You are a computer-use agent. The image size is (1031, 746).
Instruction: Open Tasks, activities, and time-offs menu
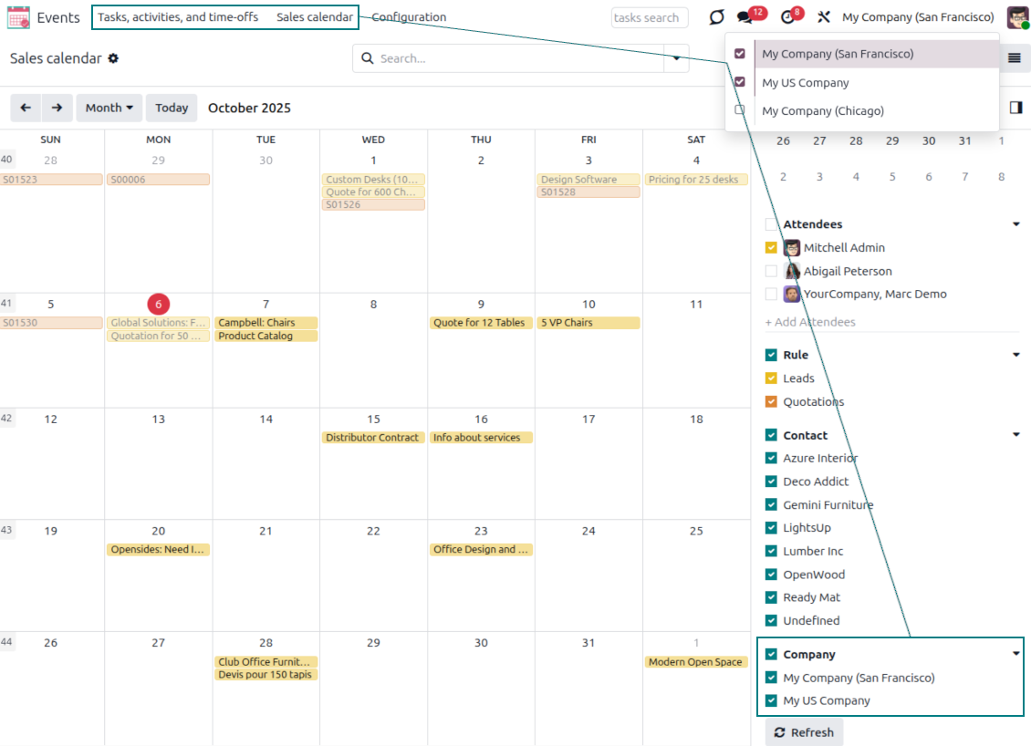[178, 17]
